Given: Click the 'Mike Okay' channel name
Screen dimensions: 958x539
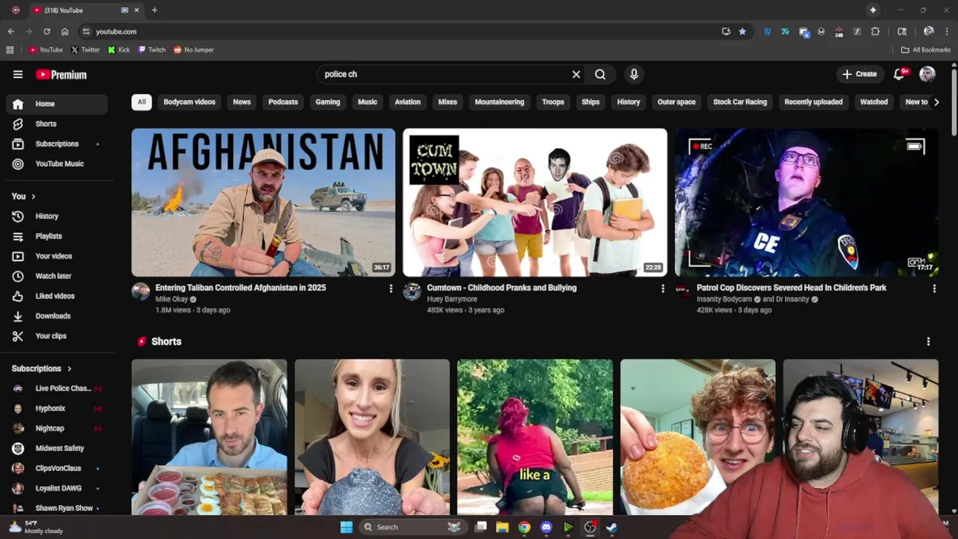Looking at the screenshot, I should tap(171, 299).
